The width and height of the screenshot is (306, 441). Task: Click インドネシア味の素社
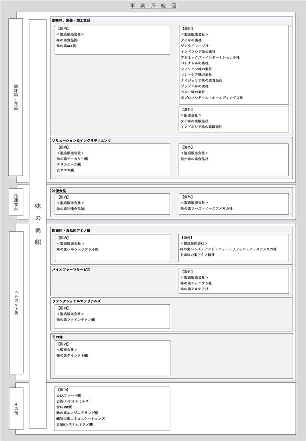[198, 52]
